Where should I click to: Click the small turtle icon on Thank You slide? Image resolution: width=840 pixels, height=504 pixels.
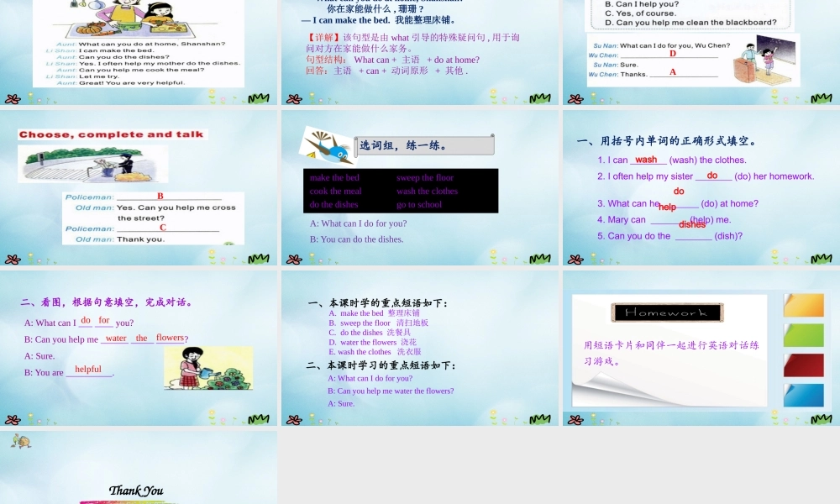pos(21,441)
